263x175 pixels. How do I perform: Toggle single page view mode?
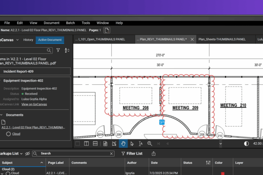pyautogui.click(x=78, y=144)
